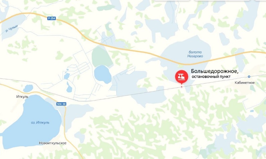Click the р. Чулым river label
Image resolution: width=266 pixels, height=159 pixels.
pos(12,29)
